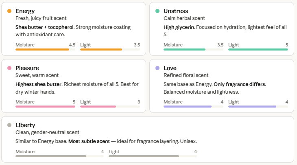Click the orange dot beside Energy
Viewport: 297px width, 165px height.
(9, 11)
